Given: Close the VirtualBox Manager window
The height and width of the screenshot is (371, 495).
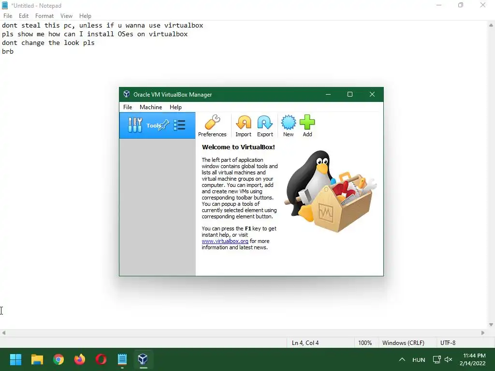Looking at the screenshot, I should pos(372,94).
